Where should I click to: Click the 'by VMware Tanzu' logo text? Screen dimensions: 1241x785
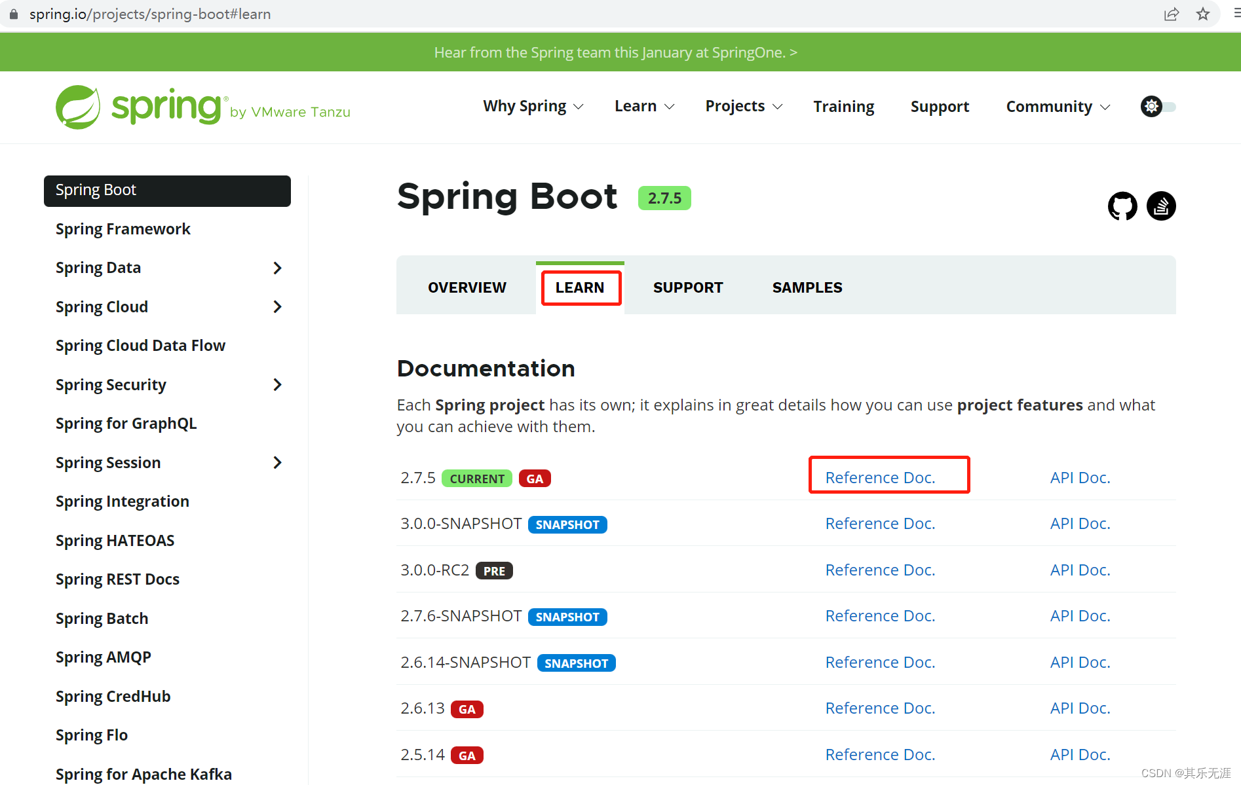(x=290, y=112)
